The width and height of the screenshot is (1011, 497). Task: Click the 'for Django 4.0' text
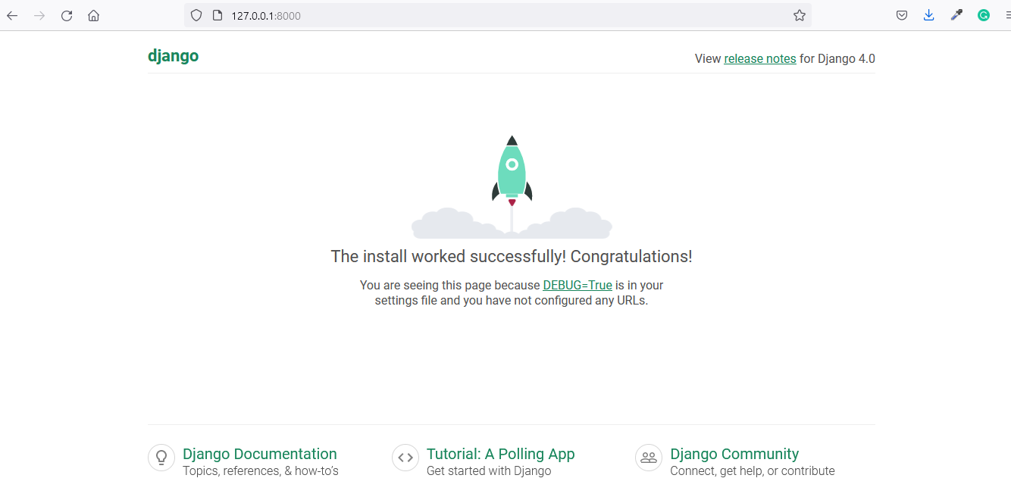pyautogui.click(x=837, y=58)
